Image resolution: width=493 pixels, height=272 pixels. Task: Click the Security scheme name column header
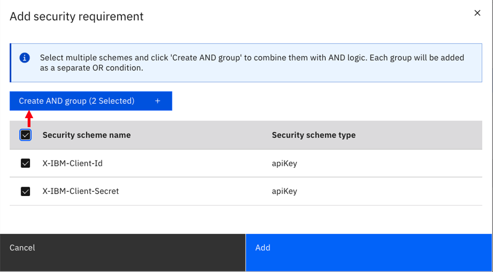(87, 135)
